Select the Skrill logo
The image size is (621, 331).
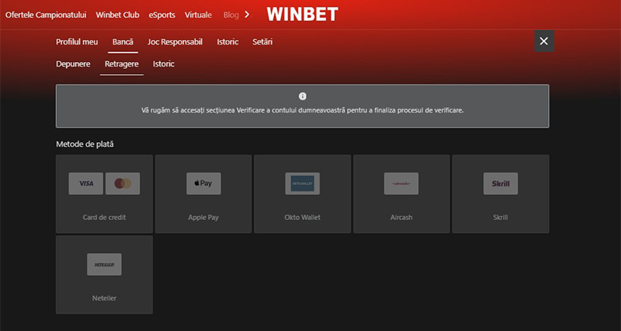point(501,184)
